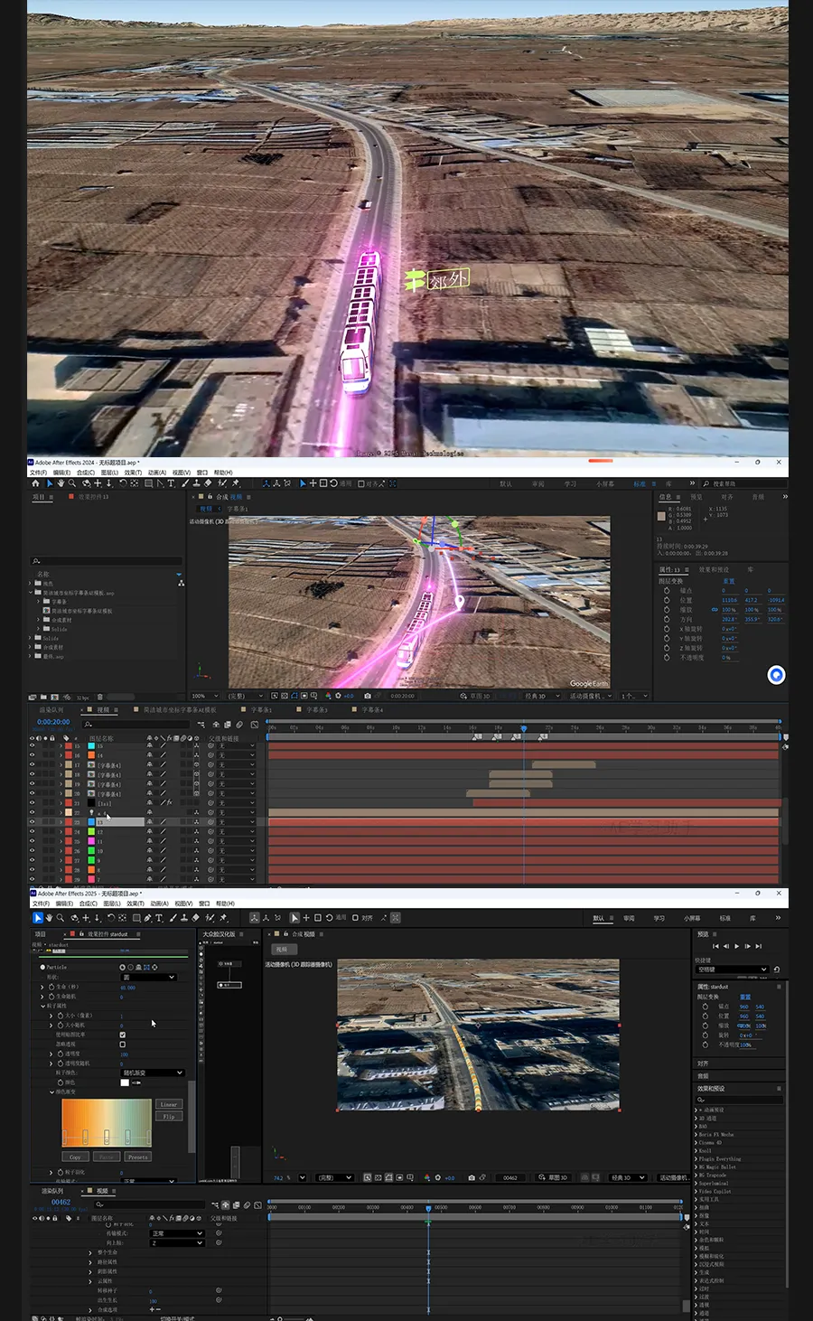
Task: Take a snapshot in AE 2024 viewer
Action: (367, 696)
